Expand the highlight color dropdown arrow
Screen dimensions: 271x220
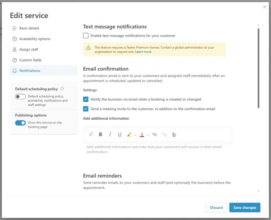[135, 135]
